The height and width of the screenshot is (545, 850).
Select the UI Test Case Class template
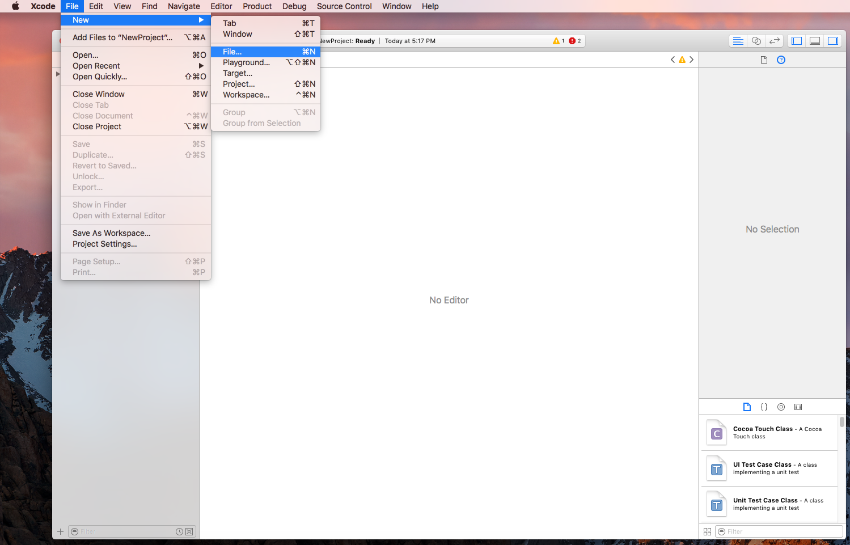[x=769, y=468]
